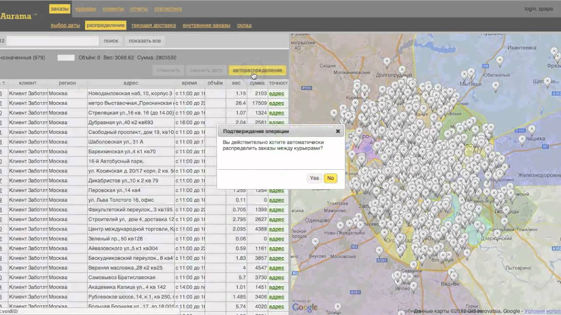Click the sort arrow in first table column

pyautogui.click(x=3, y=83)
